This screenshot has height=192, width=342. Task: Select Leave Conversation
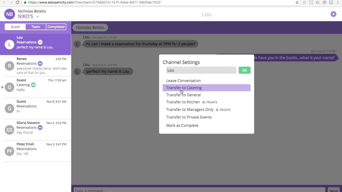tap(184, 81)
